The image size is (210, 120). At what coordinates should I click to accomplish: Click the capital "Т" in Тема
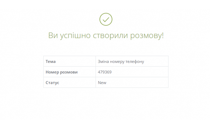click(x=47, y=61)
